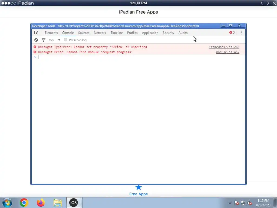Show hidden tray icons arrow
The image size is (277, 208).
(230, 203)
